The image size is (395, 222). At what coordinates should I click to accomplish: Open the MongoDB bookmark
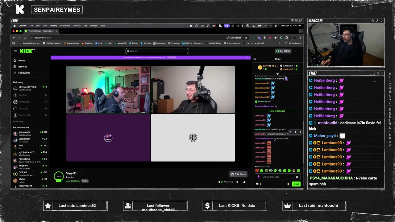click(120, 43)
